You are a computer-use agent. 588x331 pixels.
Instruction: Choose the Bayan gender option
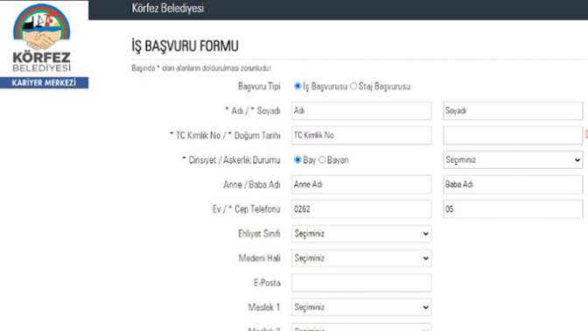(322, 160)
